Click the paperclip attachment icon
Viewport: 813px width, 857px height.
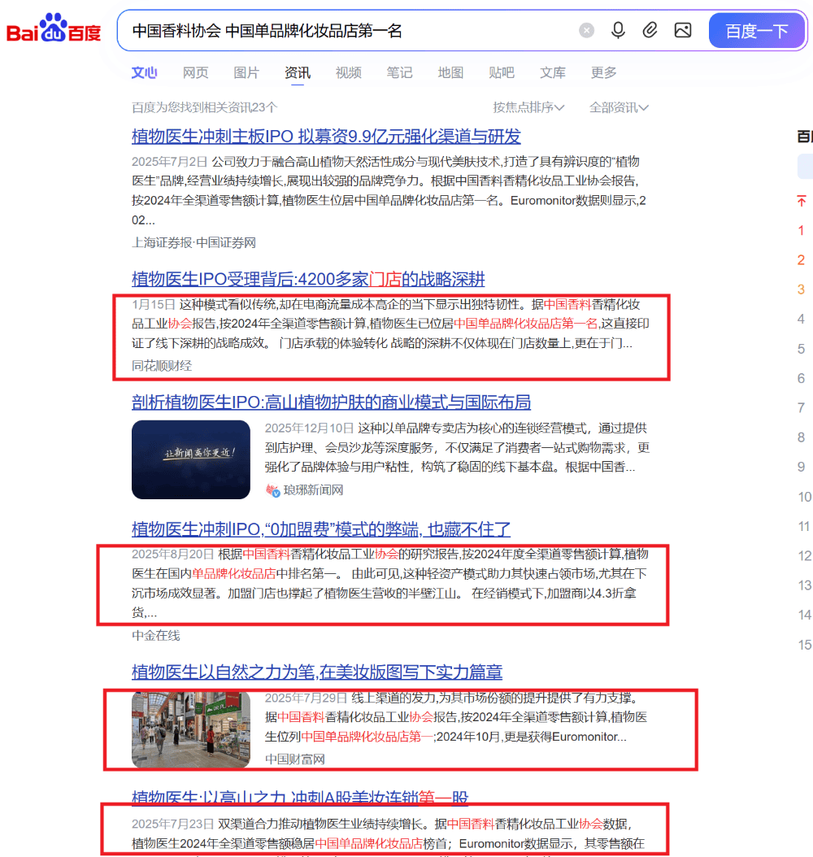pos(650,29)
